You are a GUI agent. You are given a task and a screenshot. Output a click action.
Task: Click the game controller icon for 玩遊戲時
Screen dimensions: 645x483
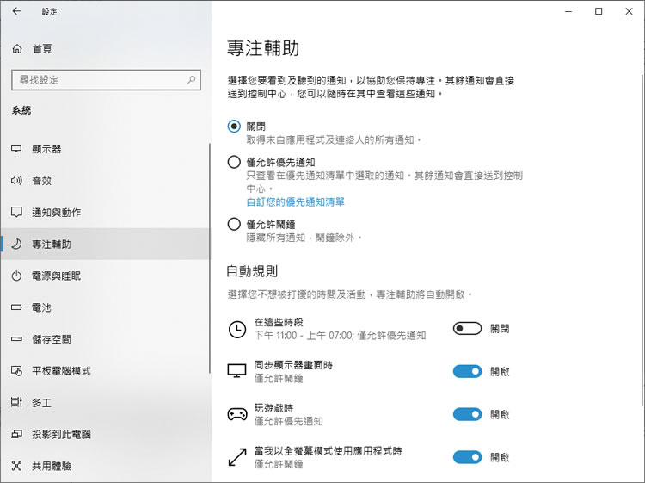[x=237, y=414]
